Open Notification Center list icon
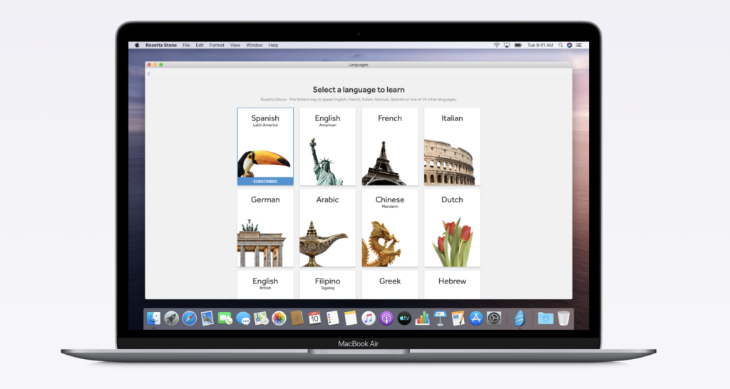Screen dimensions: 730x389 click(x=579, y=45)
